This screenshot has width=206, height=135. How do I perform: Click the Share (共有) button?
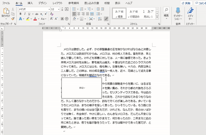(x=186, y=3)
